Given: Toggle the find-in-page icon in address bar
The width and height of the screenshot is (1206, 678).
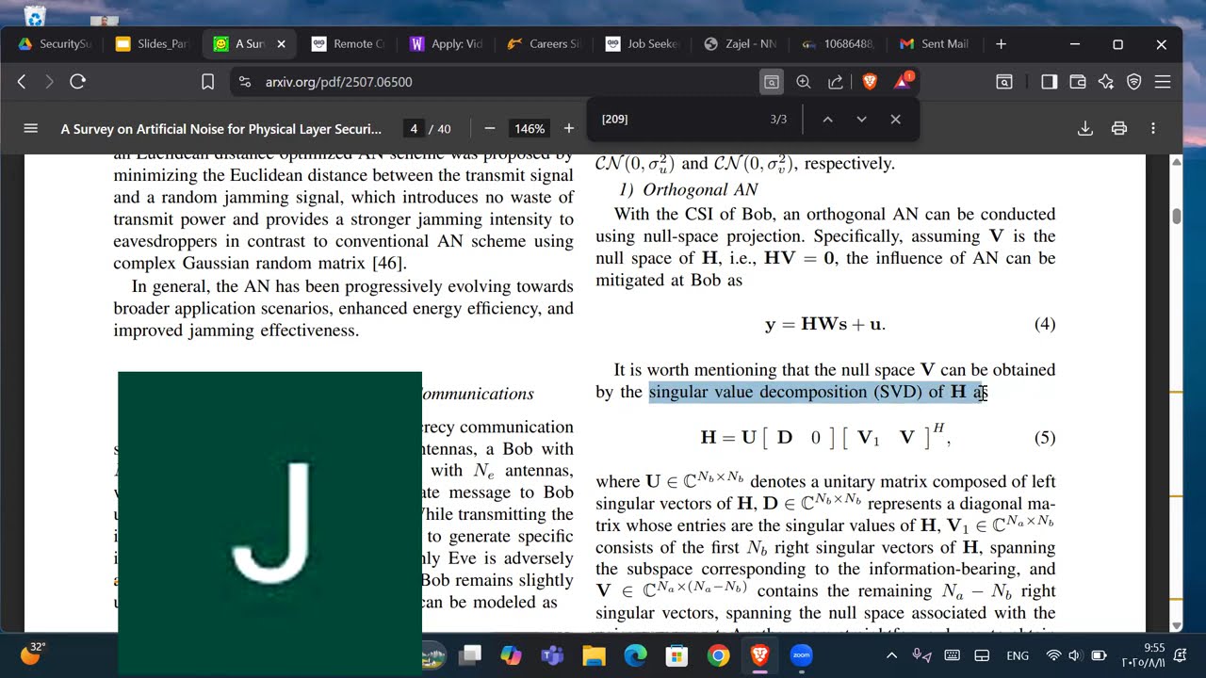Looking at the screenshot, I should tap(772, 82).
